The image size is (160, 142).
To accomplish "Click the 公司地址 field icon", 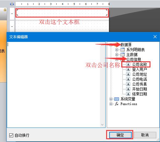I will [x=128, y=74].
